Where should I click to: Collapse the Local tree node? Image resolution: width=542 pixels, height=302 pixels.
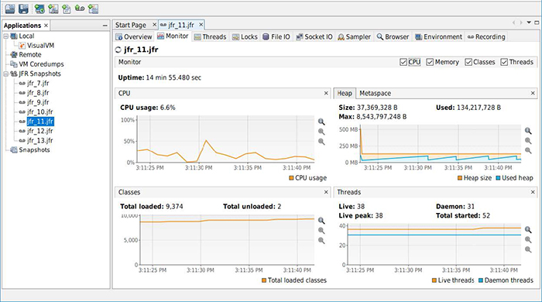[6, 36]
